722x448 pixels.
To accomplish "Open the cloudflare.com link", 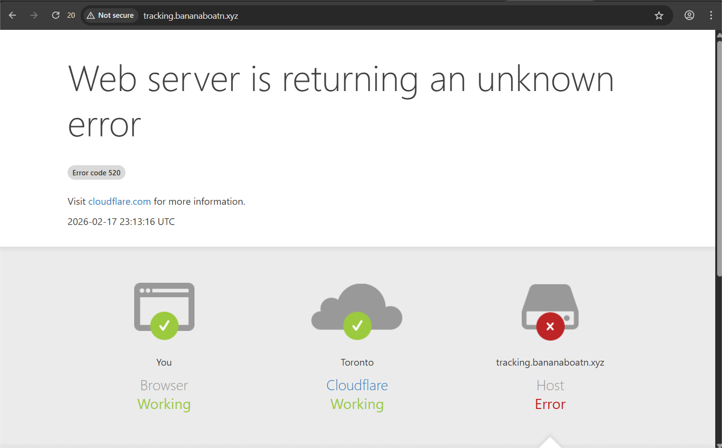I will click(x=119, y=201).
